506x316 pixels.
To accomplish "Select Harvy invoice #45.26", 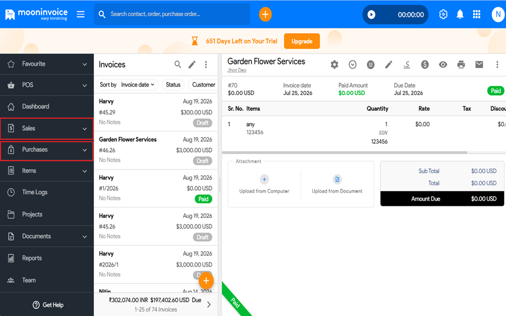I will click(156, 226).
